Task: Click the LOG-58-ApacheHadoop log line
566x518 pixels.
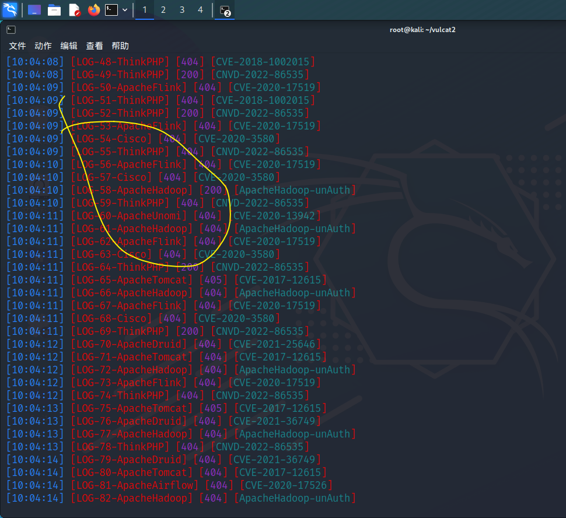Action: pyautogui.click(x=131, y=190)
